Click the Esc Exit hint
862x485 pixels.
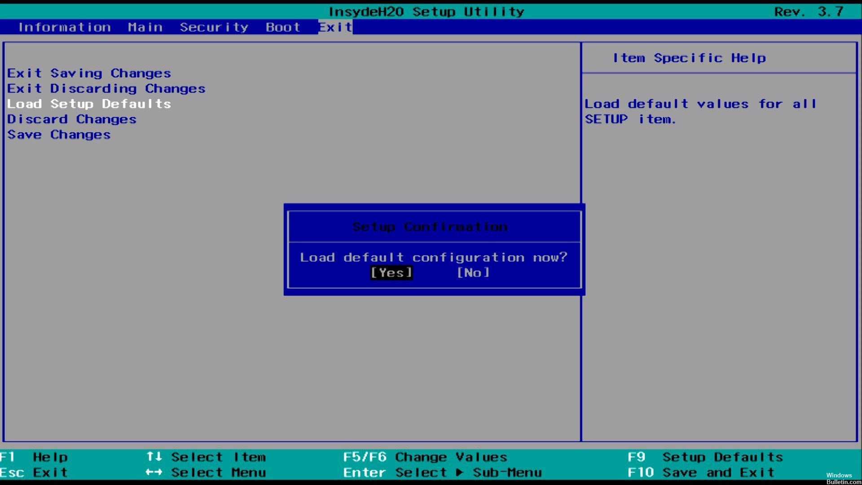(x=34, y=472)
